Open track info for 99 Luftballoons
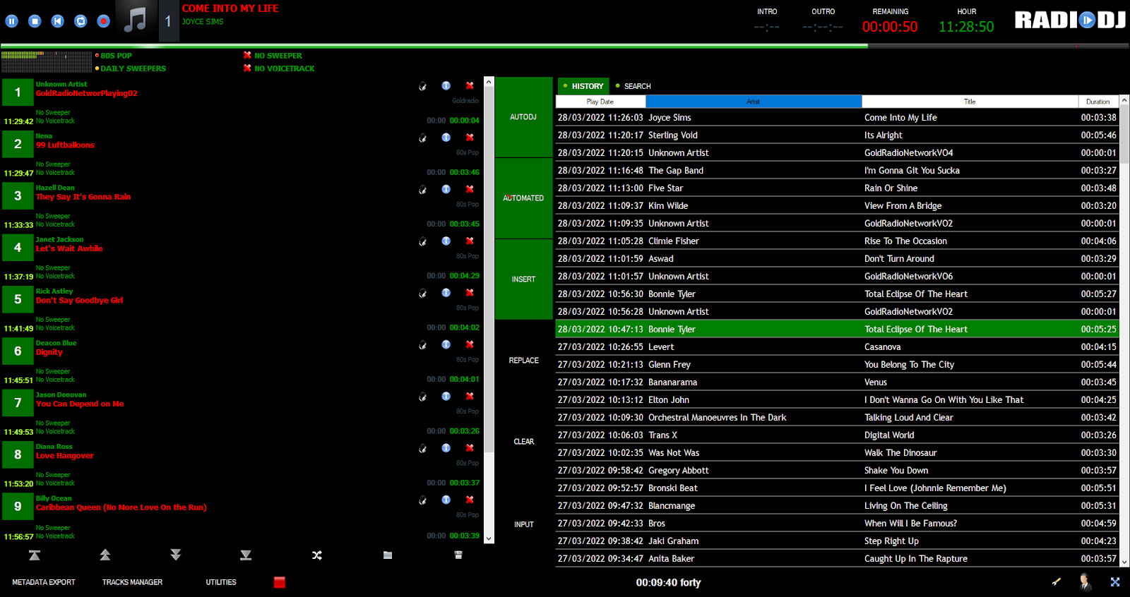Viewport: 1130px width, 597px height. 446,138
